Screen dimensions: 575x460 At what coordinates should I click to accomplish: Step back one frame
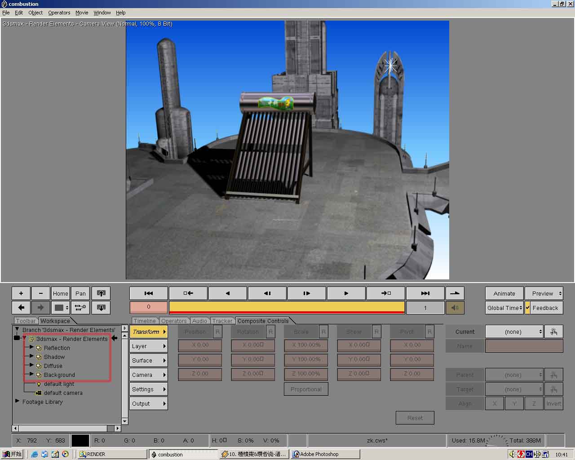267,293
